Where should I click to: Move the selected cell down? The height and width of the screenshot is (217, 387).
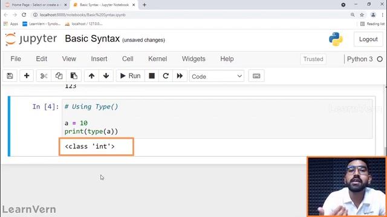[106, 76]
